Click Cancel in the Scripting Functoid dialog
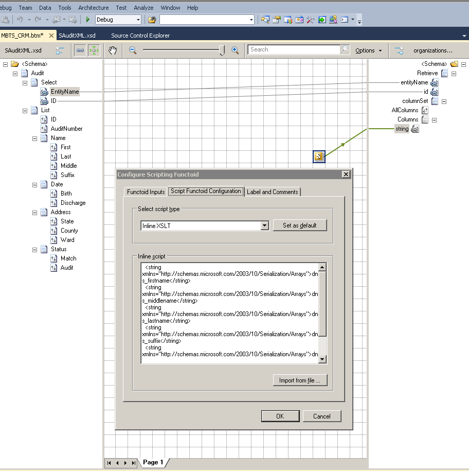Viewport: 469px width, 471px height. pos(322,416)
